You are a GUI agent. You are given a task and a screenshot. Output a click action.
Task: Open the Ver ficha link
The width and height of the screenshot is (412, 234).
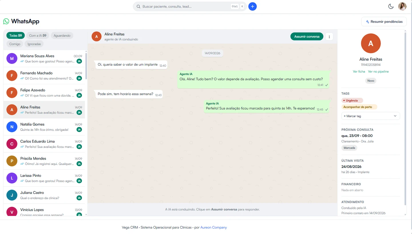click(359, 72)
